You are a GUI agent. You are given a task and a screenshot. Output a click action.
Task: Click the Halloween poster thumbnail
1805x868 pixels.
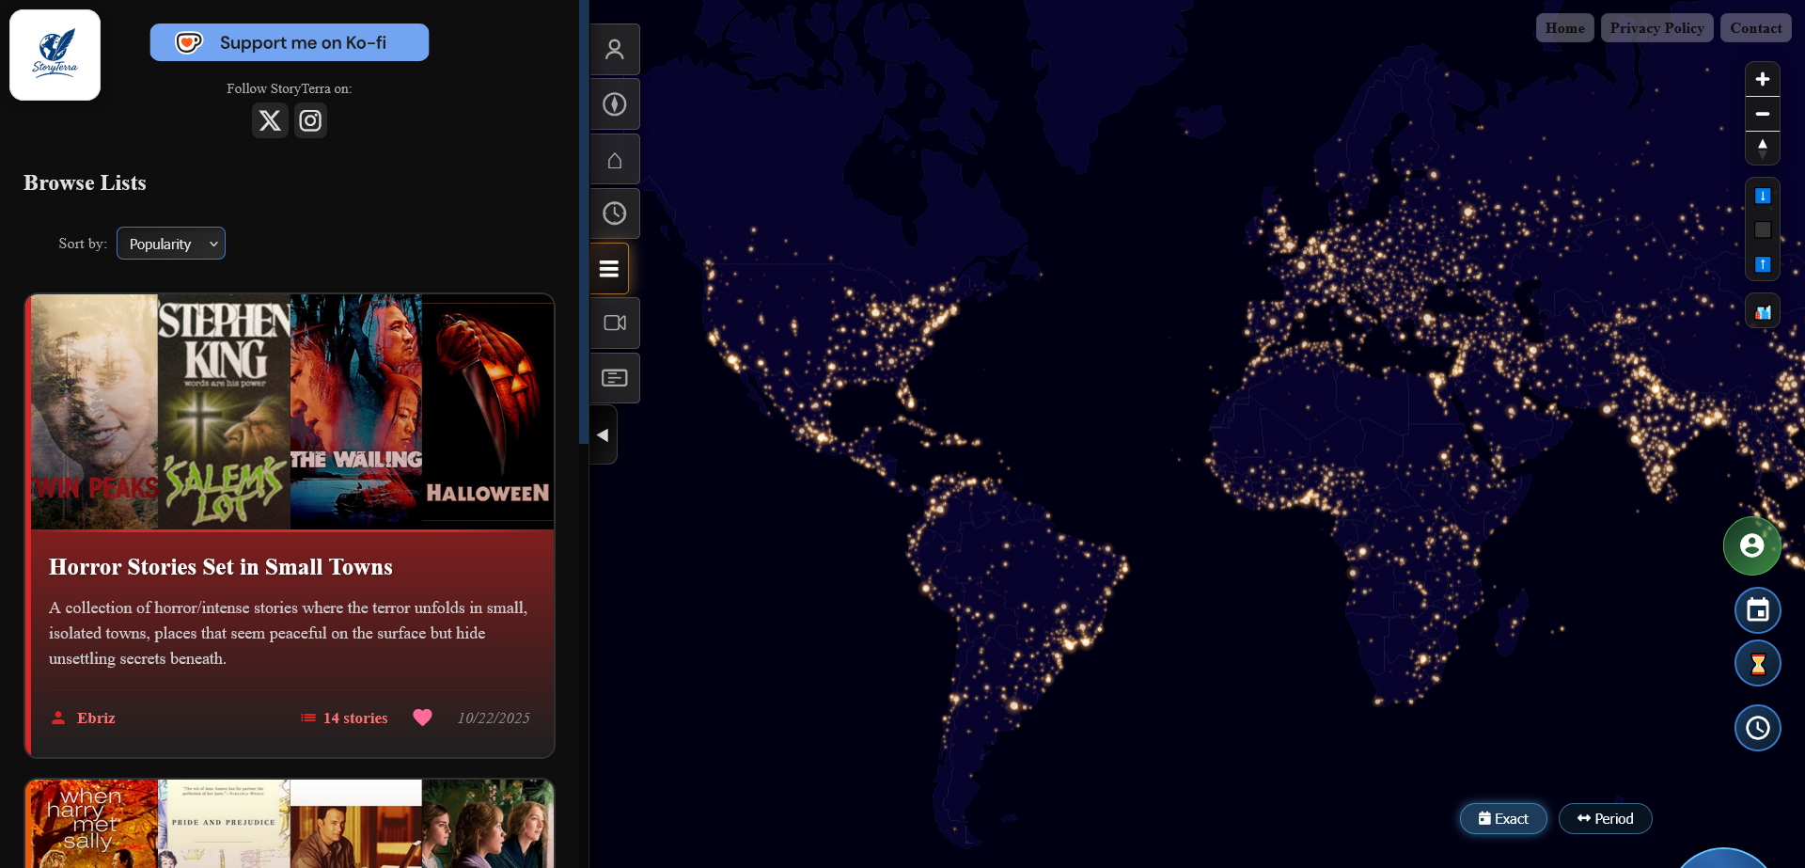coord(488,412)
